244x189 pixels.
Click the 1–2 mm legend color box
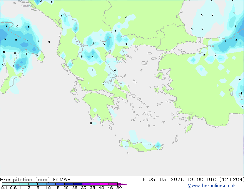[x=24, y=184]
